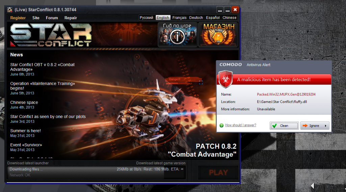
Task: Click the 'Unavailable' more information text
Action: pos(266,109)
